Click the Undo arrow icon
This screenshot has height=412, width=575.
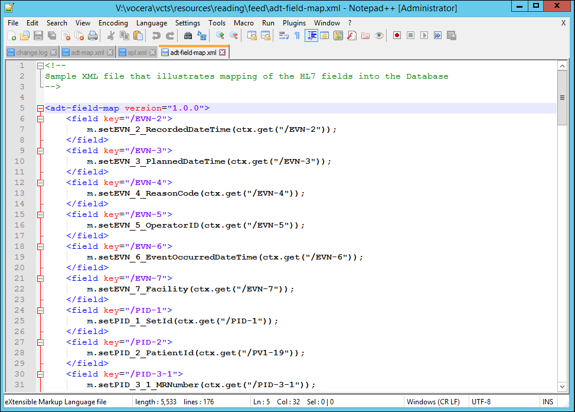[x=156, y=35]
